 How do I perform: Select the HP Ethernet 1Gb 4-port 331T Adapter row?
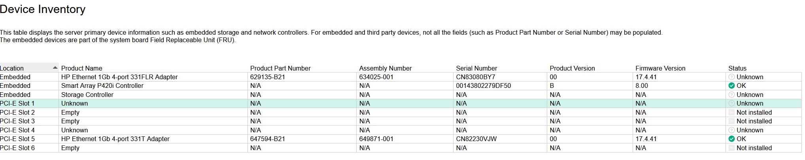[x=401, y=139]
